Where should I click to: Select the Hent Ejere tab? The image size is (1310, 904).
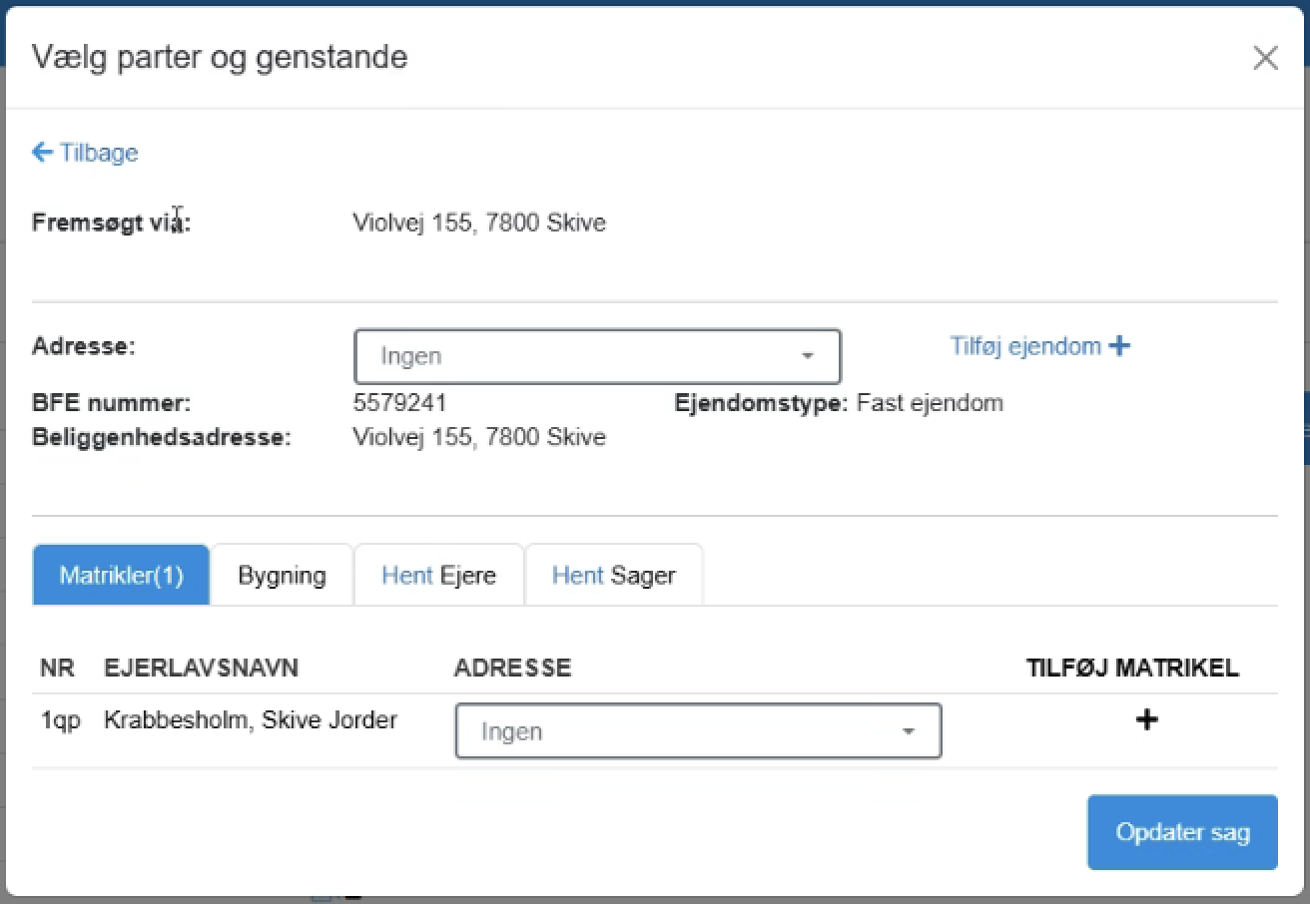pos(438,576)
